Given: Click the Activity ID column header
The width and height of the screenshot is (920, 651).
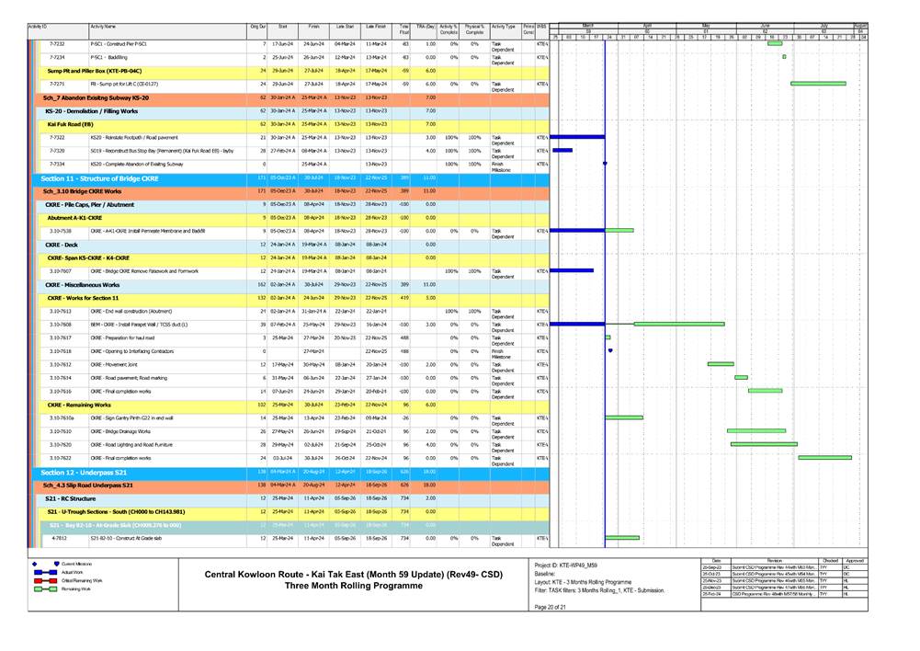Looking at the screenshot, I should click(x=40, y=29).
